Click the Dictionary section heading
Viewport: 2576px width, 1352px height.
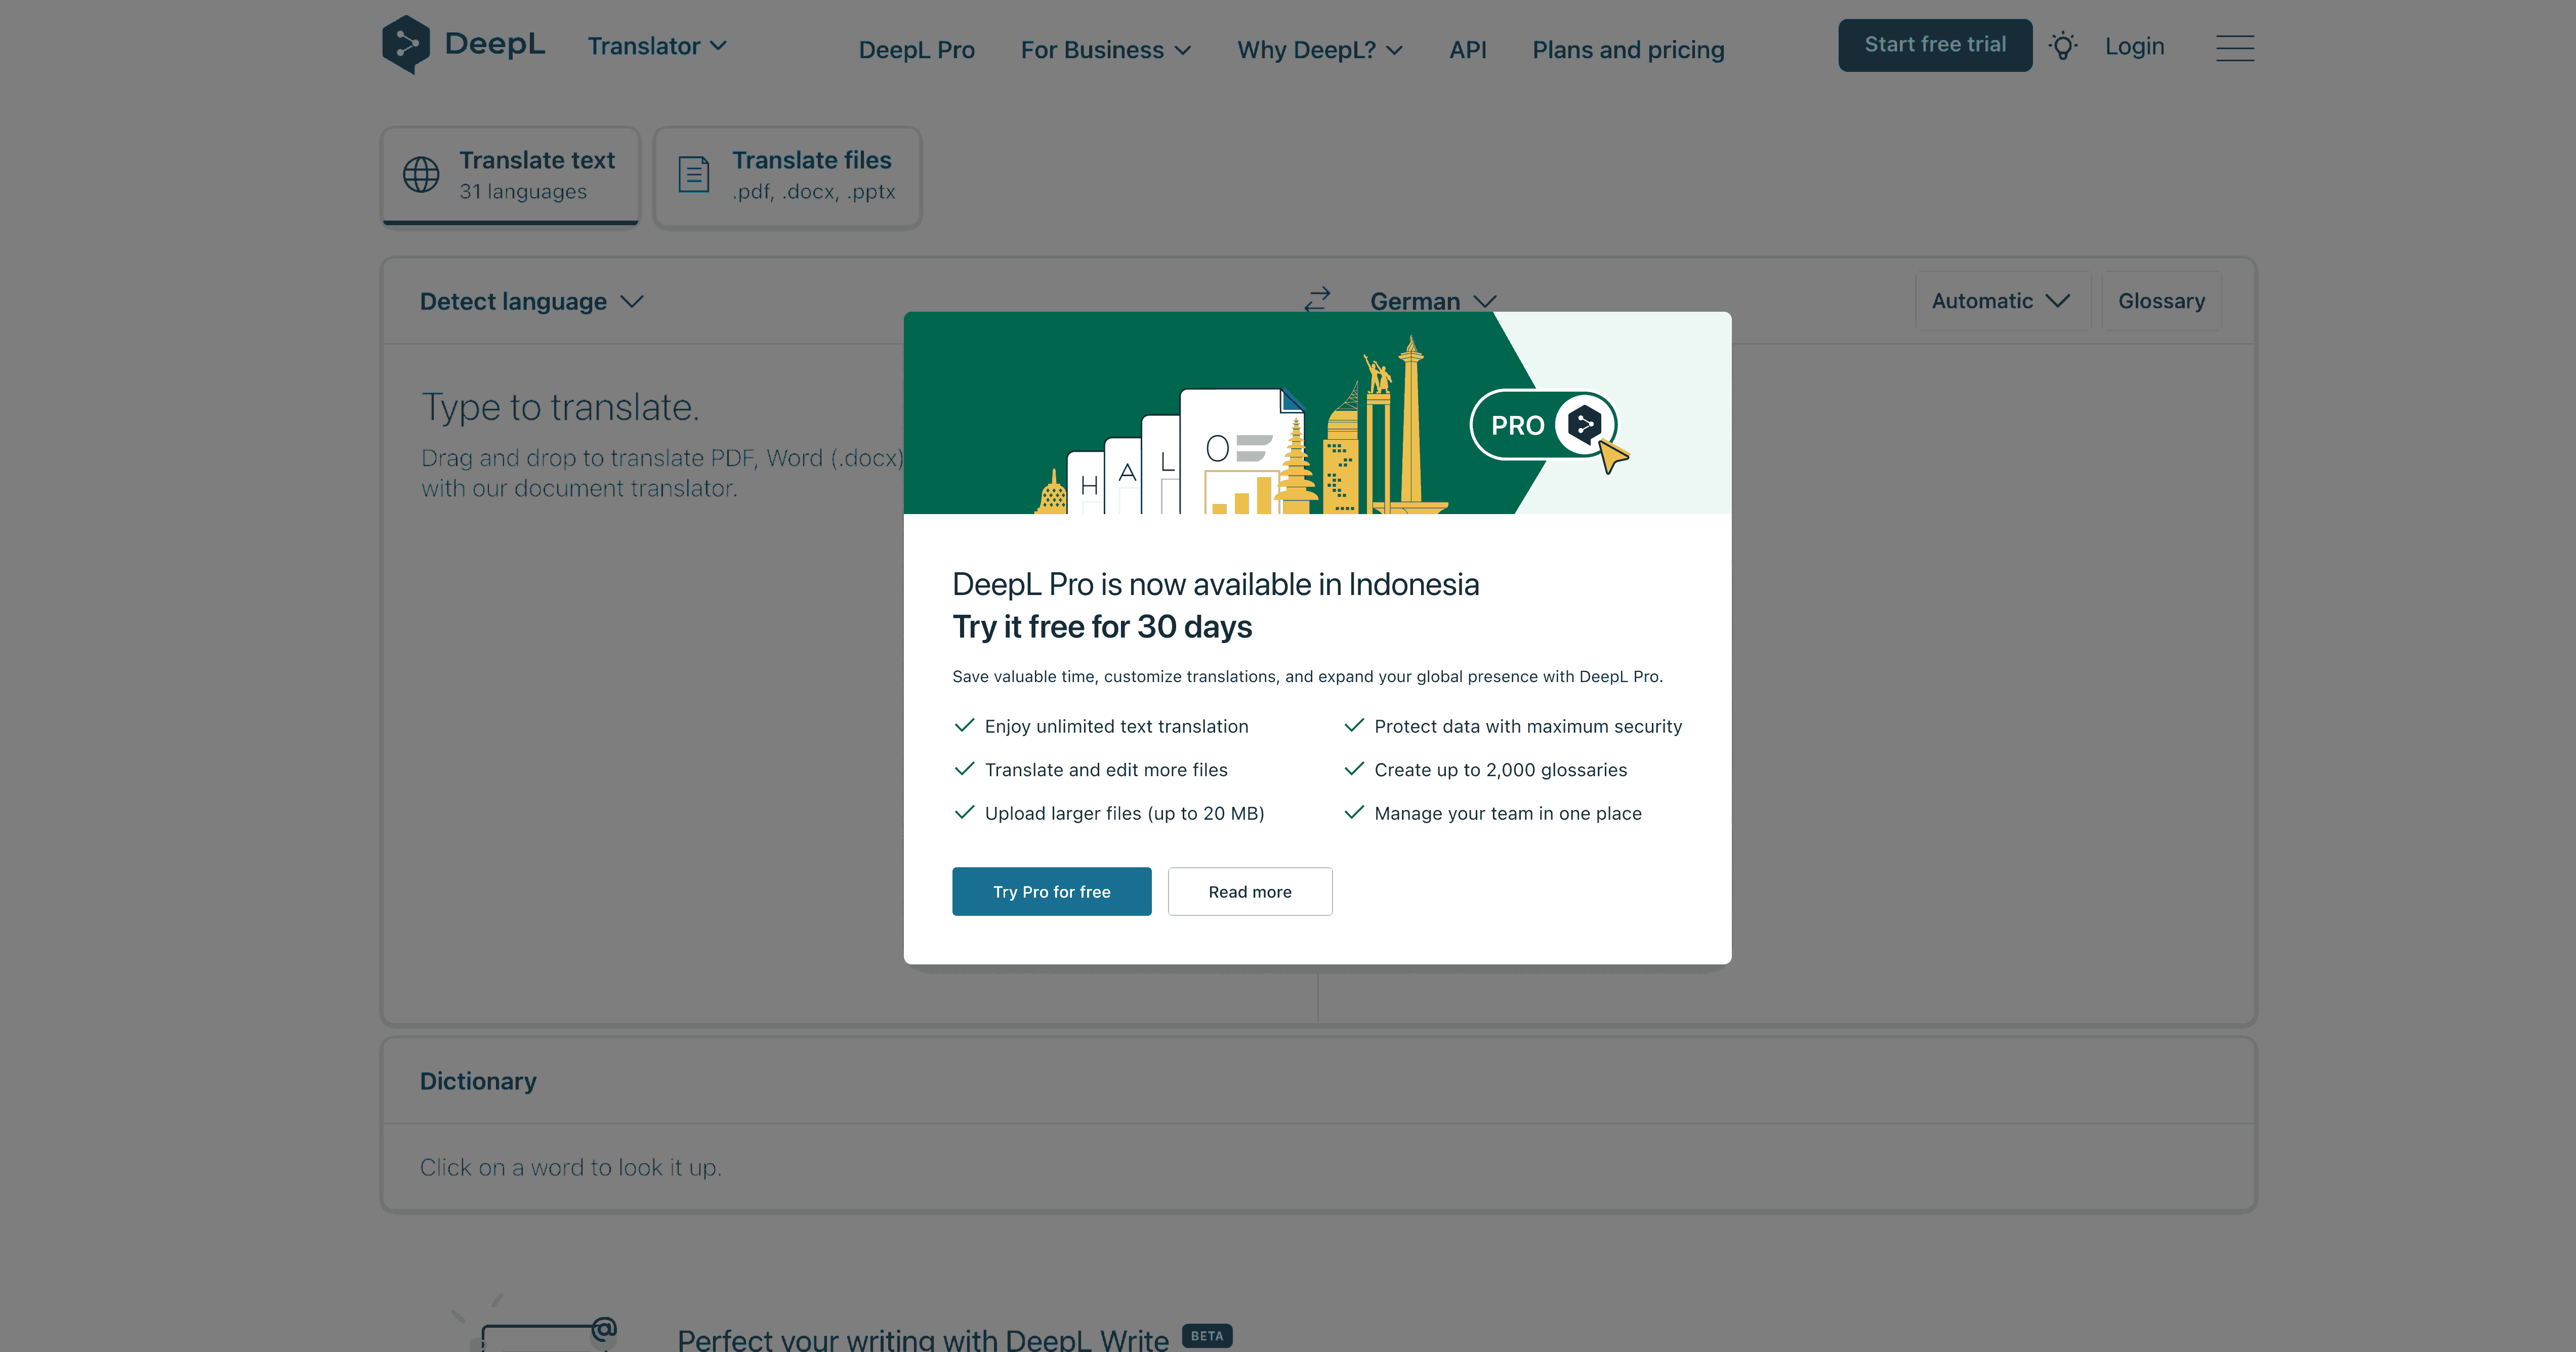coord(478,1081)
